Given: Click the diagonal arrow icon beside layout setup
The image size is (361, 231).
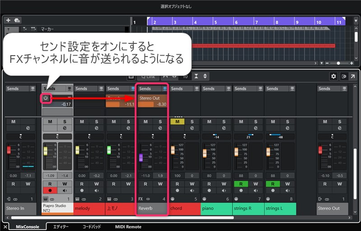Looking at the screenshot, I should click(x=352, y=76).
